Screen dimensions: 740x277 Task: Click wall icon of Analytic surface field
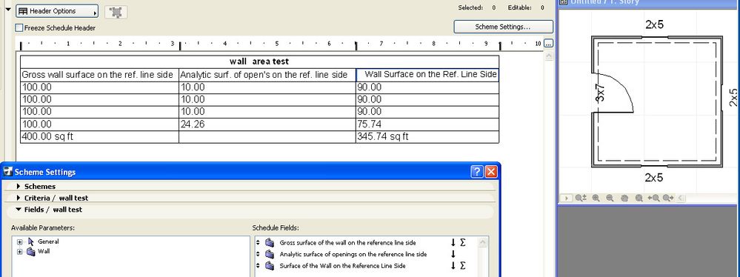pos(270,254)
